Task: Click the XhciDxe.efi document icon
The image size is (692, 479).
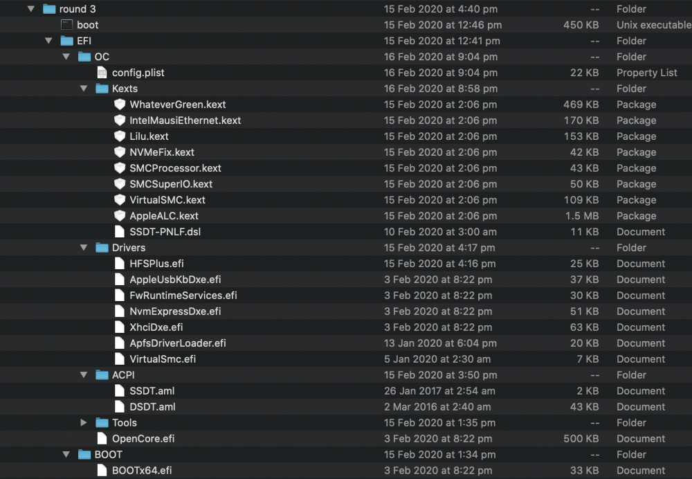Action: pos(120,327)
